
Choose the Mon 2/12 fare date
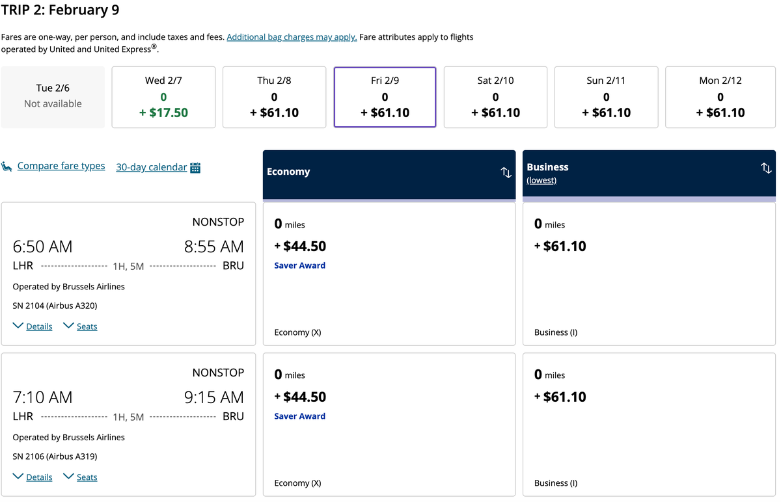(720, 97)
